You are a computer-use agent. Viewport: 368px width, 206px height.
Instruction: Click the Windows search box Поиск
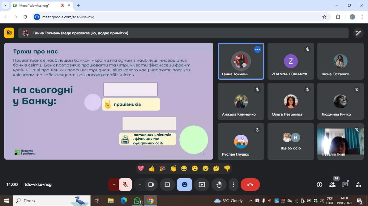[x=52, y=201]
